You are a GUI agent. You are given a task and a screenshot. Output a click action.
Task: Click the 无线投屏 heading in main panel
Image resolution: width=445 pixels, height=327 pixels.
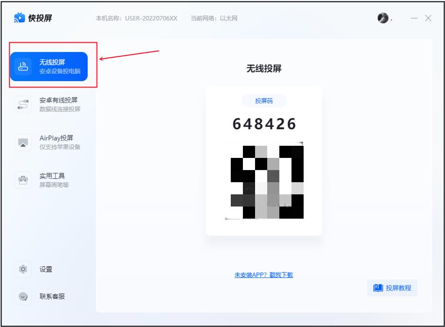(264, 69)
